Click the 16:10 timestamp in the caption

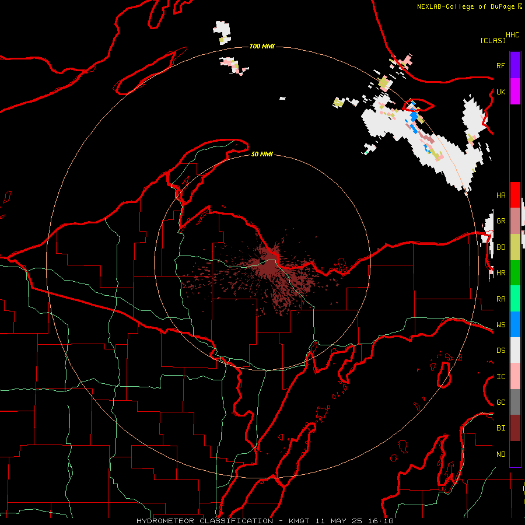point(381,521)
